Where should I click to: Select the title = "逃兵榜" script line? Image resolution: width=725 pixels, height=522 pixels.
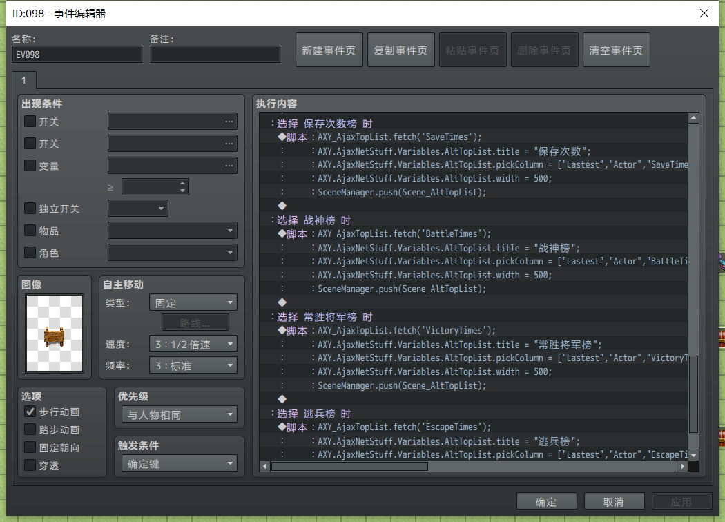pos(474,441)
